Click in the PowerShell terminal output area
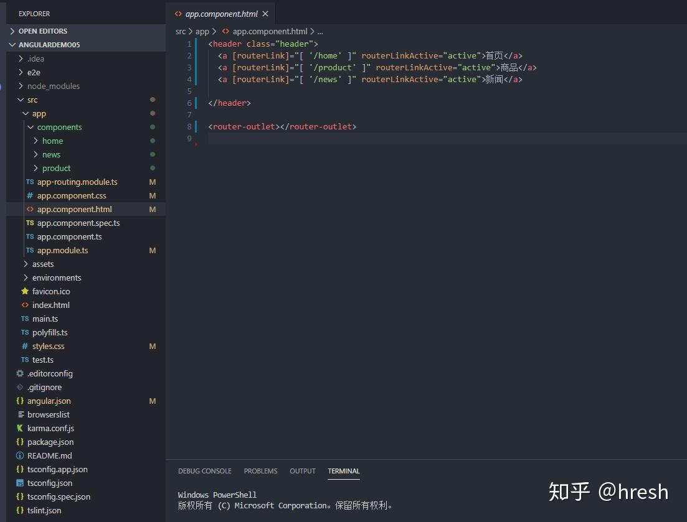Screen dimensions: 687x522 [x=285, y=500]
